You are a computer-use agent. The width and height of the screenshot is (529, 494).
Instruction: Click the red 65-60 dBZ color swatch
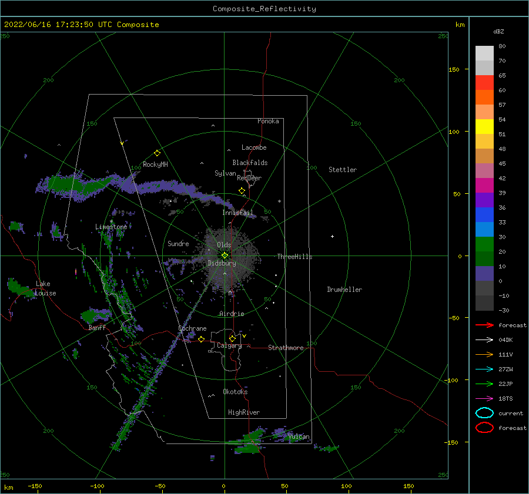point(484,83)
